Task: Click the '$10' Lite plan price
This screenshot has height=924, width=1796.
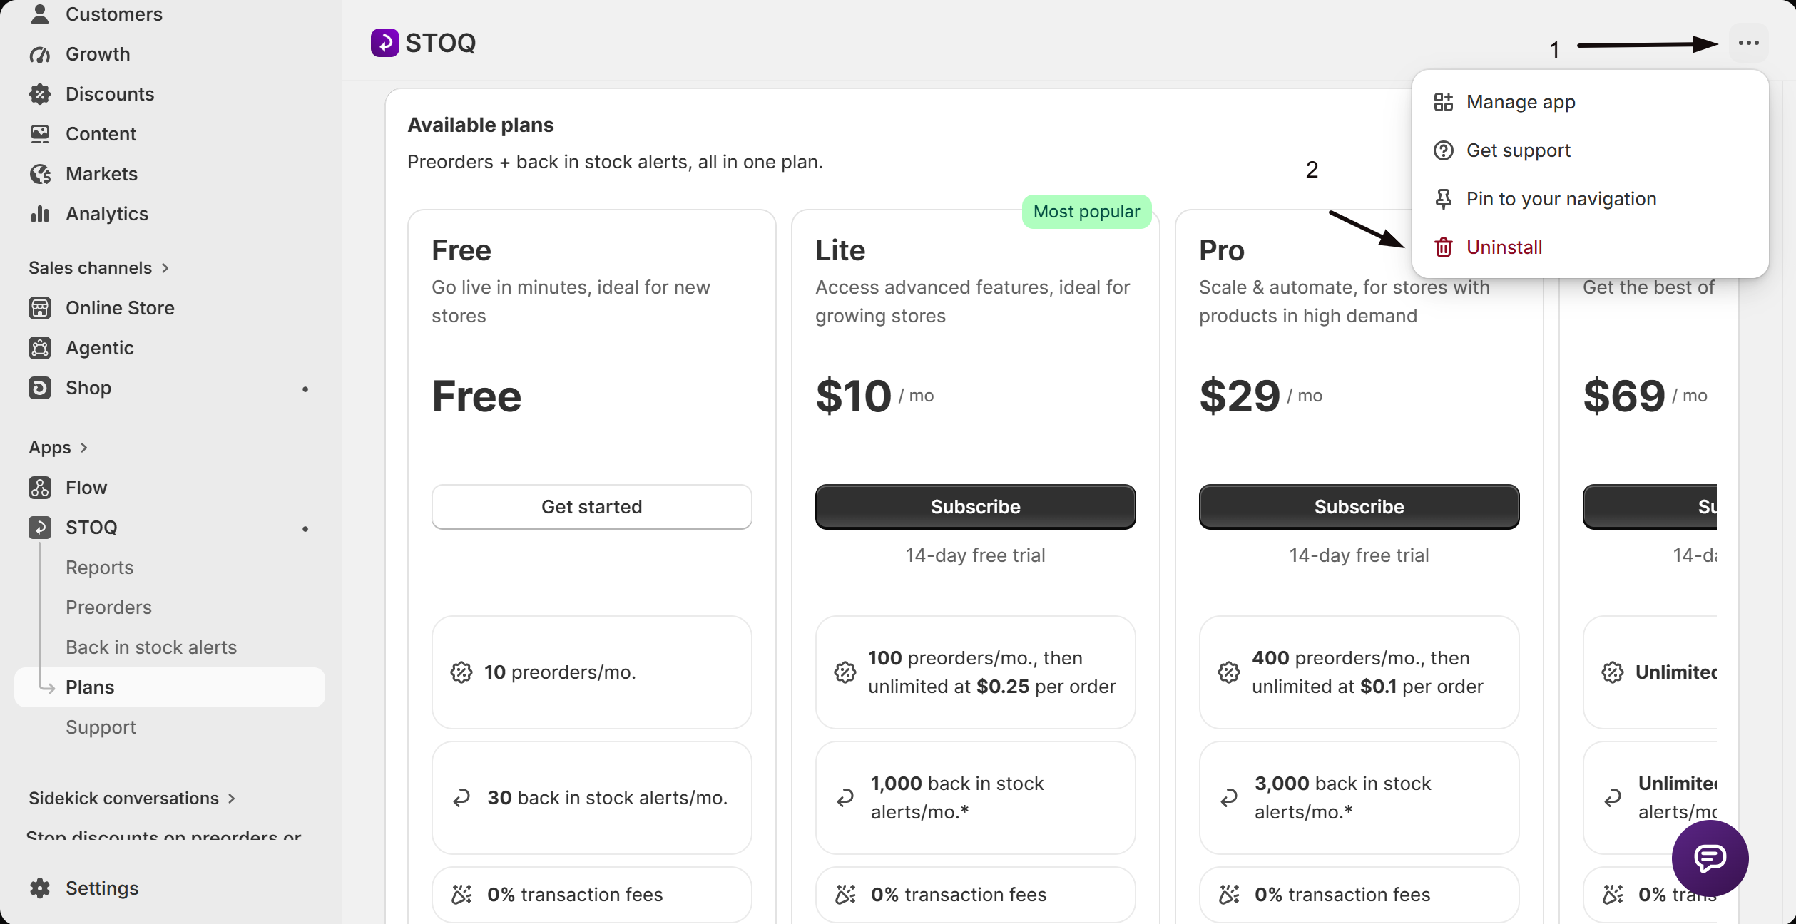Action: [854, 396]
